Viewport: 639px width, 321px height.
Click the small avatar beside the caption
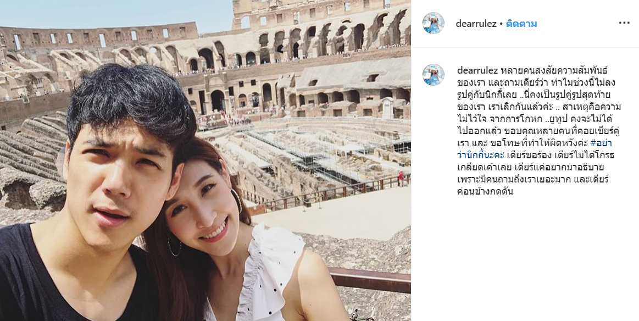[433, 75]
